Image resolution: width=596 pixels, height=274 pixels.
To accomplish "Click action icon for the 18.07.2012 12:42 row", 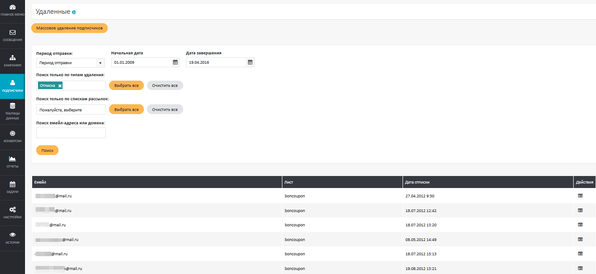I will [x=580, y=210].
